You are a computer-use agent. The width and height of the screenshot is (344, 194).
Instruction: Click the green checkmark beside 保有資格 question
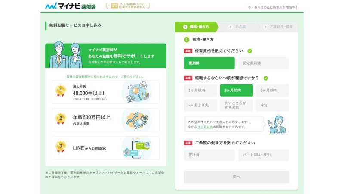(x=249, y=51)
